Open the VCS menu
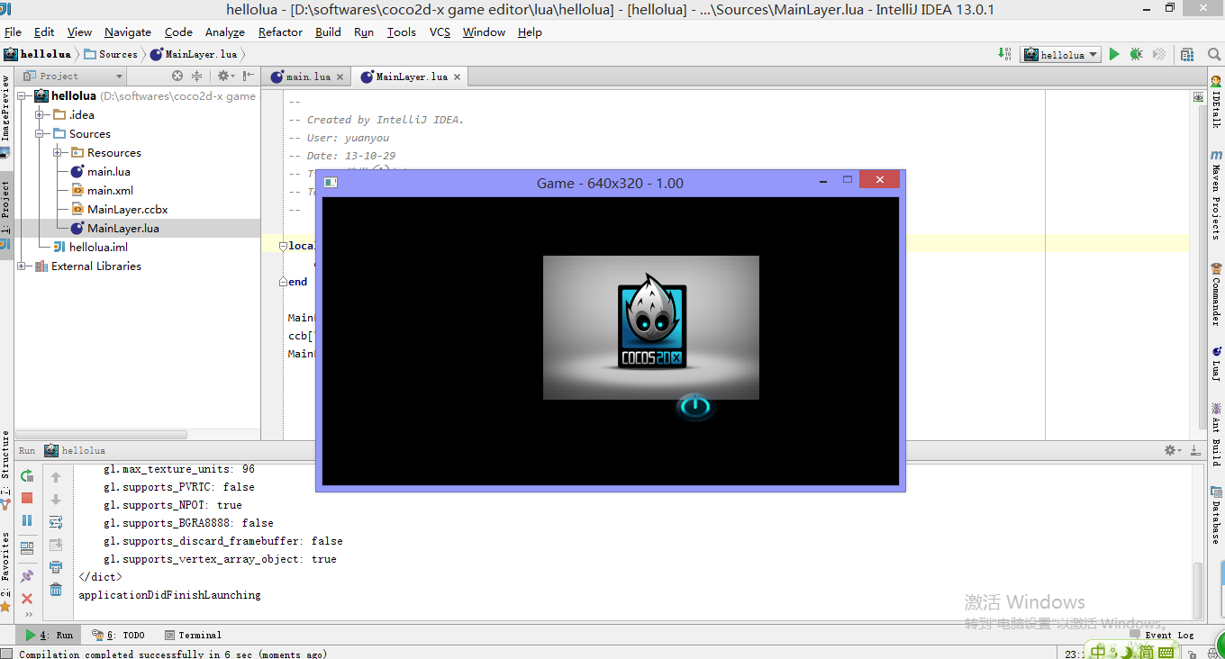Image resolution: width=1225 pixels, height=659 pixels. [x=440, y=32]
